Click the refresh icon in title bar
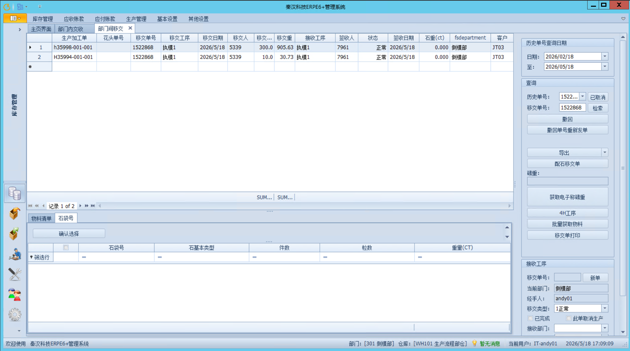630x351 pixels. tap(7, 6)
